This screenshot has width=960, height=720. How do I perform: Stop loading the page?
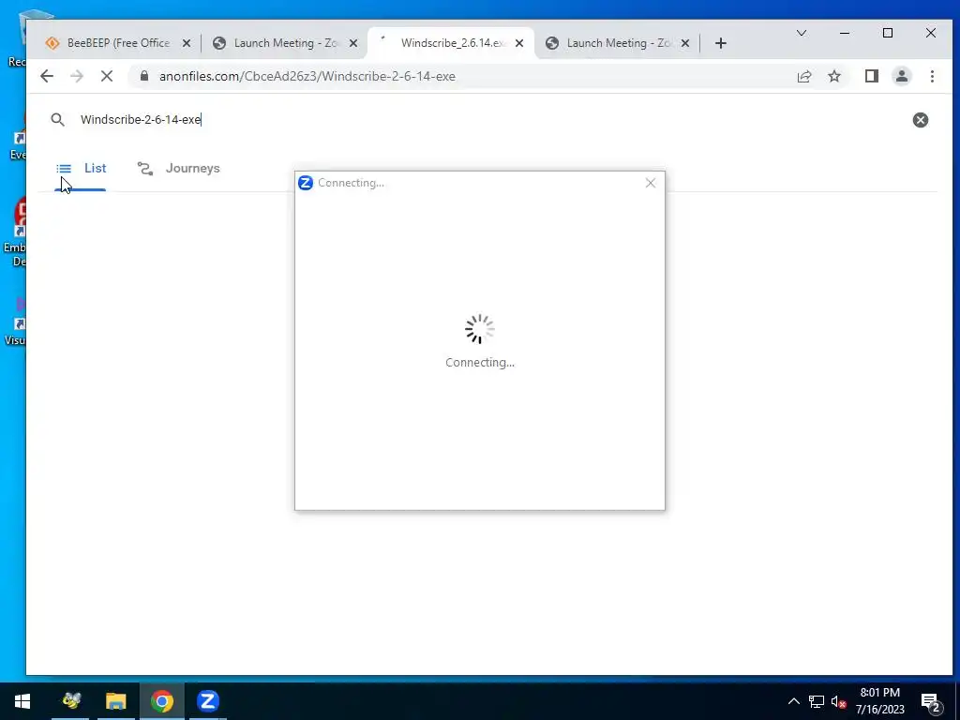click(107, 76)
